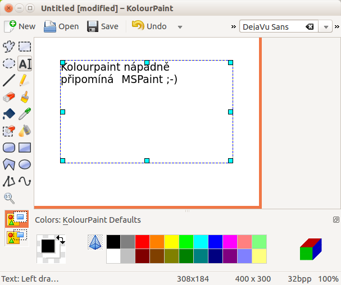Expand hidden text toolbar items chevron
The image size is (341, 285).
coord(337,27)
